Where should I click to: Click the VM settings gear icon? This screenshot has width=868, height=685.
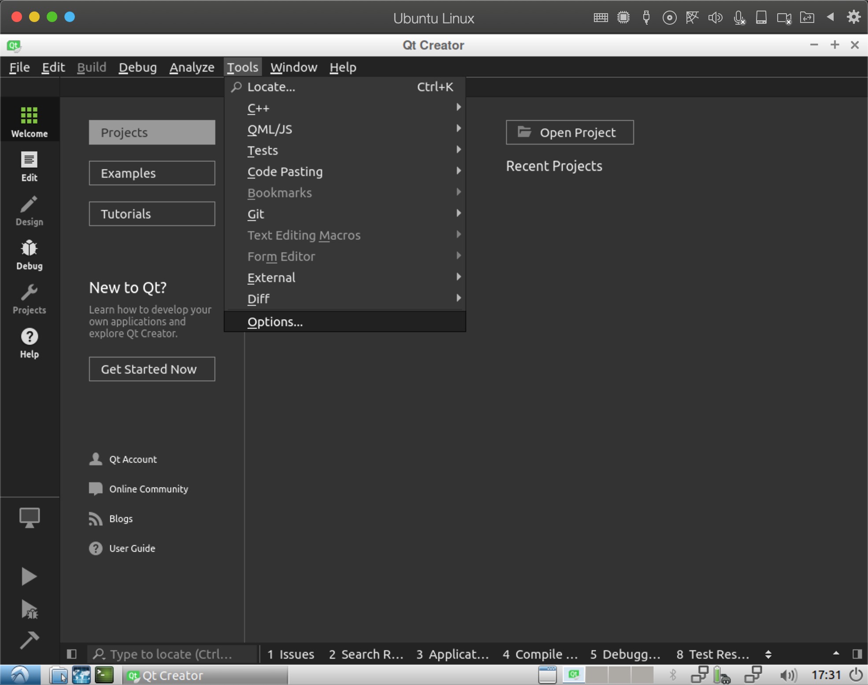click(853, 17)
